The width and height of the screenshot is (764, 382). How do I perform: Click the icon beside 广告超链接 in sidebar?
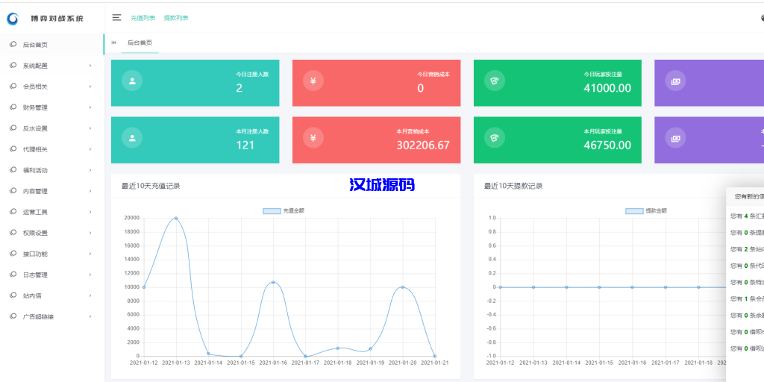13,316
